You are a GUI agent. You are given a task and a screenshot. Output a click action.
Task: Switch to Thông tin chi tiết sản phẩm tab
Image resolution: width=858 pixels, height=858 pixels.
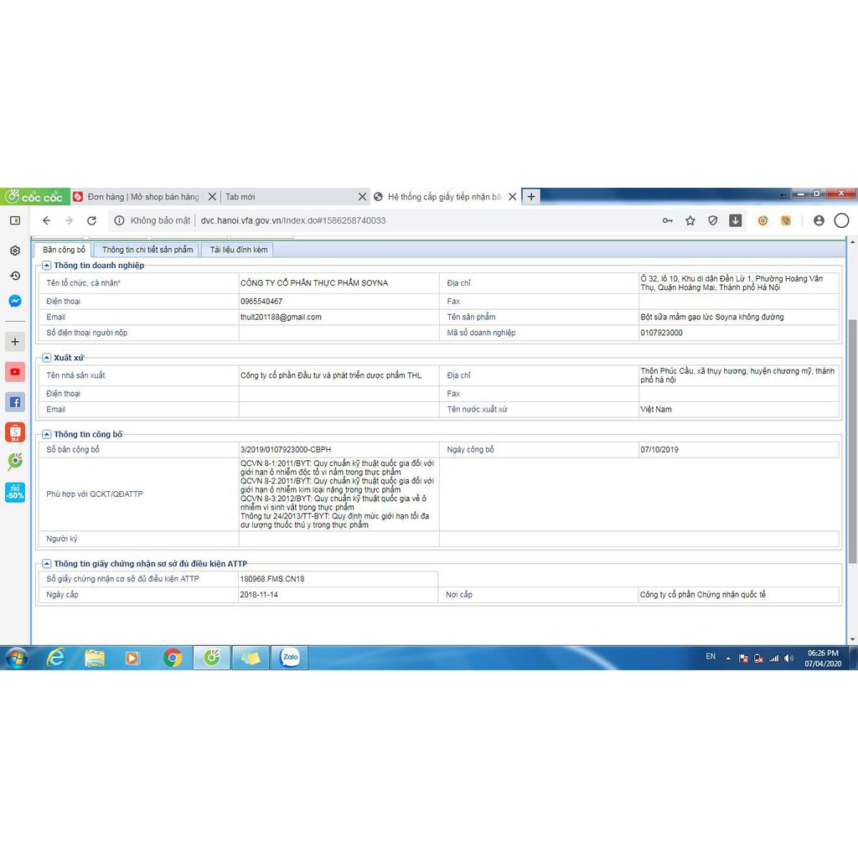[147, 250]
